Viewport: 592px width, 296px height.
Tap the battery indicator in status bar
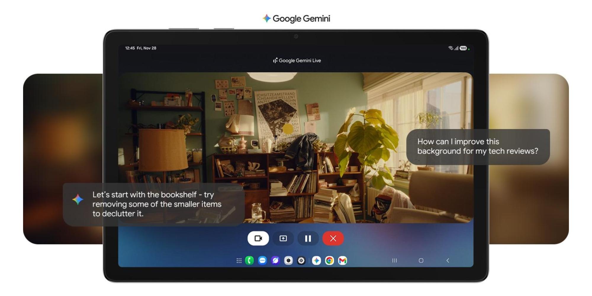pos(463,48)
